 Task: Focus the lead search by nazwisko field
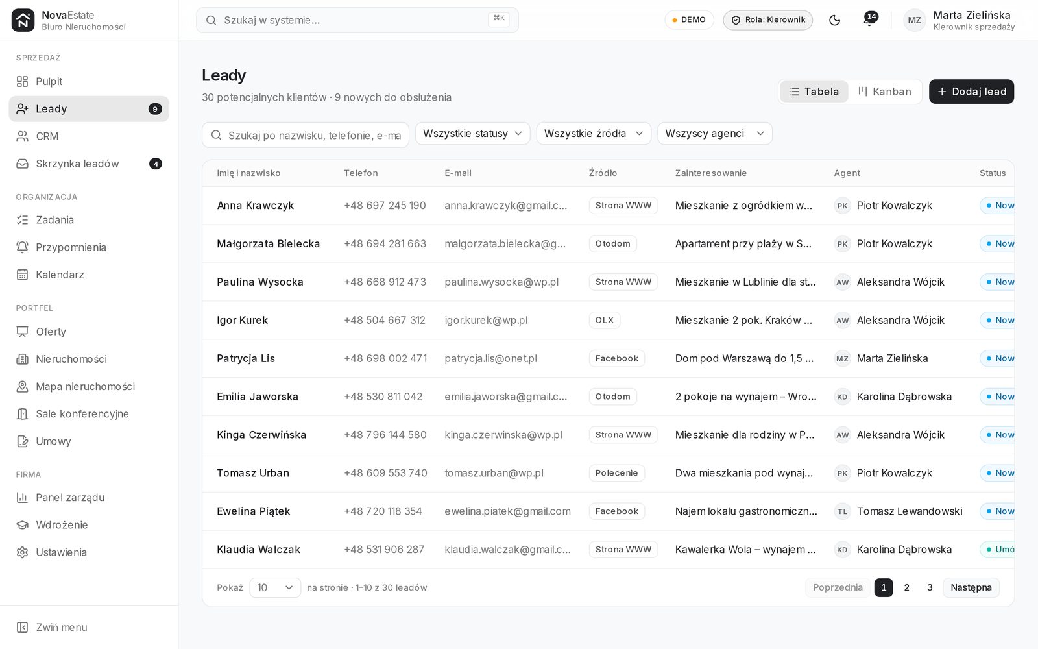coord(306,135)
